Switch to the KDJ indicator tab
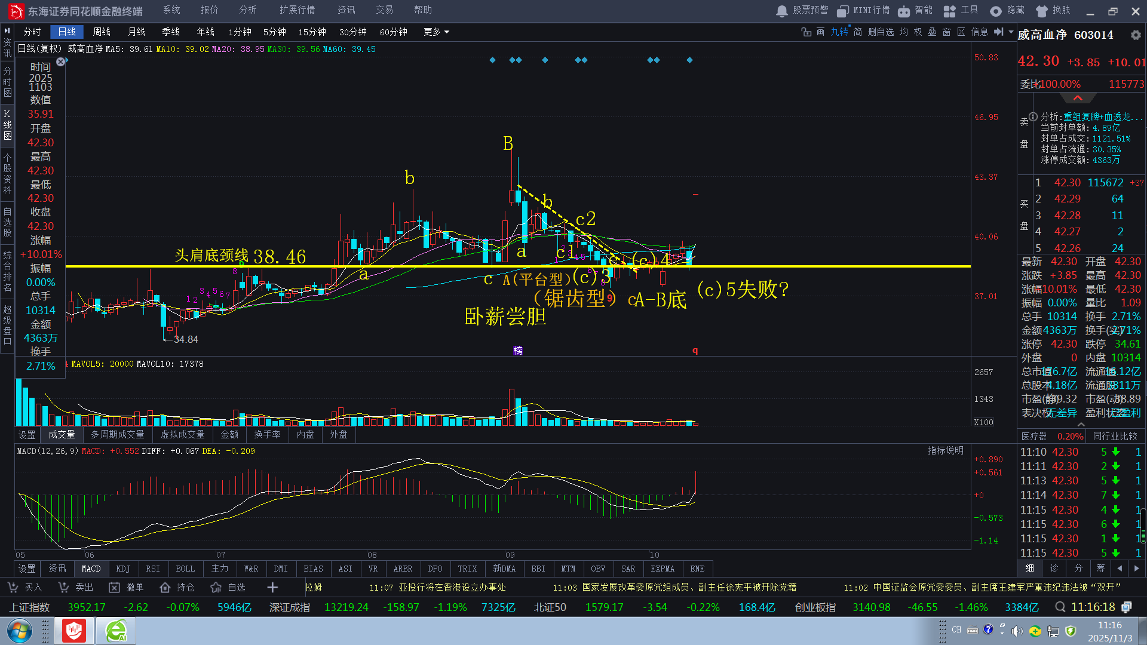This screenshot has height=645, width=1147. (x=123, y=569)
